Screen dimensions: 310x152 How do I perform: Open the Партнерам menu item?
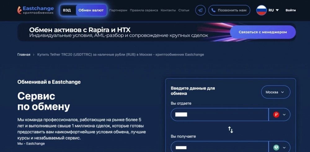click(x=118, y=10)
